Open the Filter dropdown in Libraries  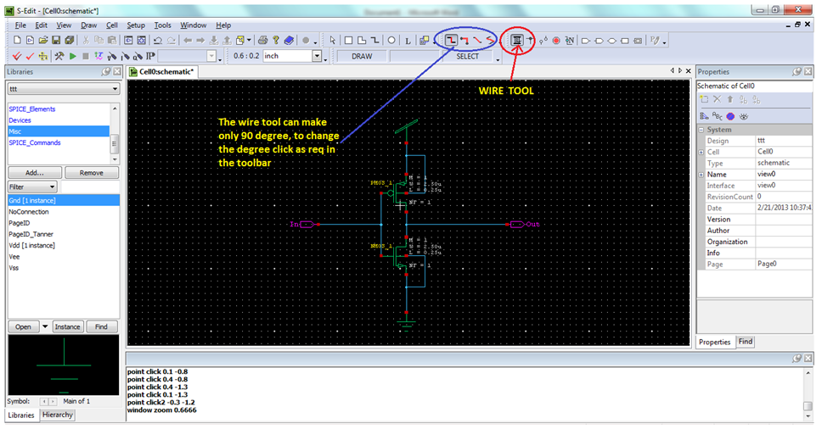coord(32,187)
